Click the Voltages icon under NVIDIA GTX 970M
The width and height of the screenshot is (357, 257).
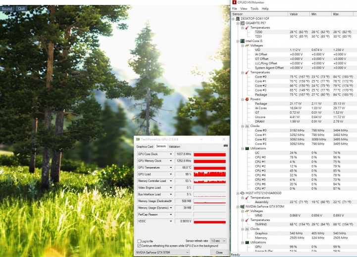point(247,211)
